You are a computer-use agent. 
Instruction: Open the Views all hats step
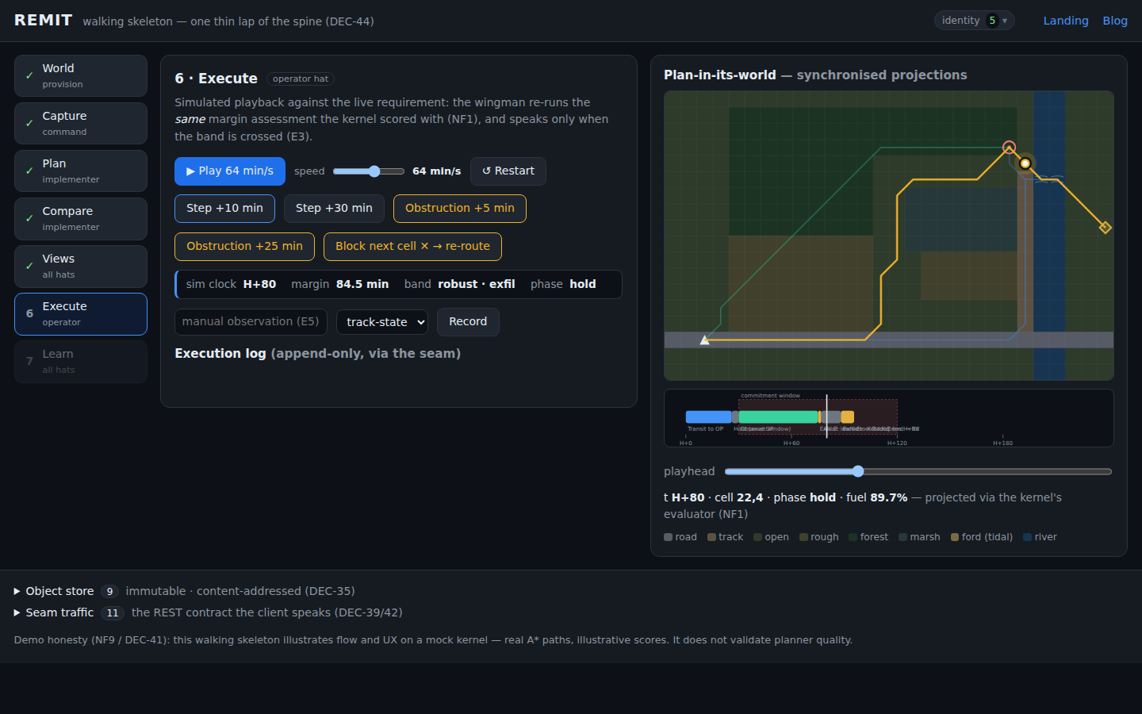click(81, 267)
